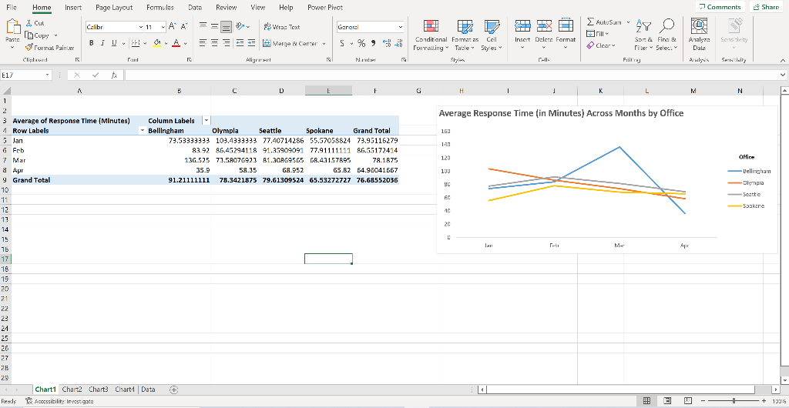This screenshot has width=789, height=408.
Task: Open the General number format dropdown
Action: pyautogui.click(x=401, y=27)
